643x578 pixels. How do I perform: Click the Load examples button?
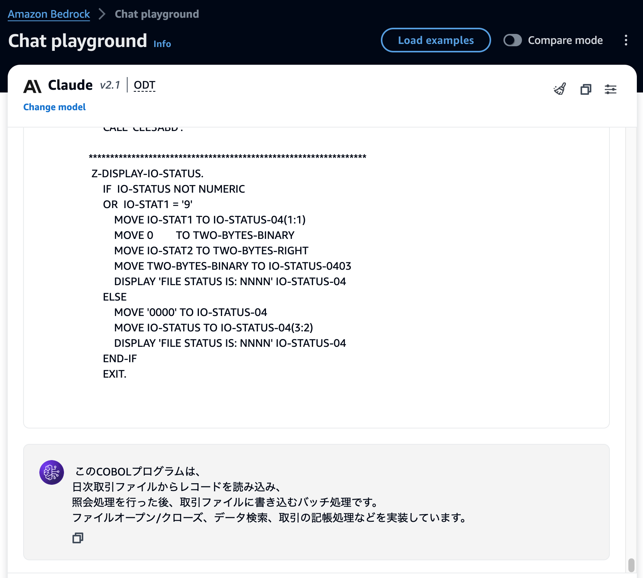pos(436,40)
